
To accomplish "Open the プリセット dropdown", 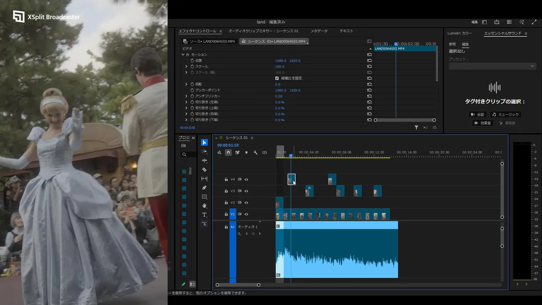I will click(492, 66).
